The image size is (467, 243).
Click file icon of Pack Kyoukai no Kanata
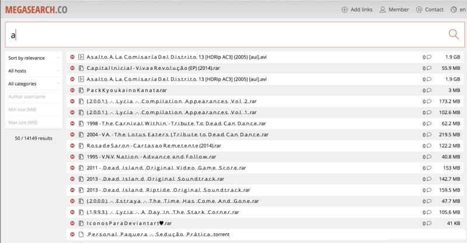pyautogui.click(x=81, y=90)
